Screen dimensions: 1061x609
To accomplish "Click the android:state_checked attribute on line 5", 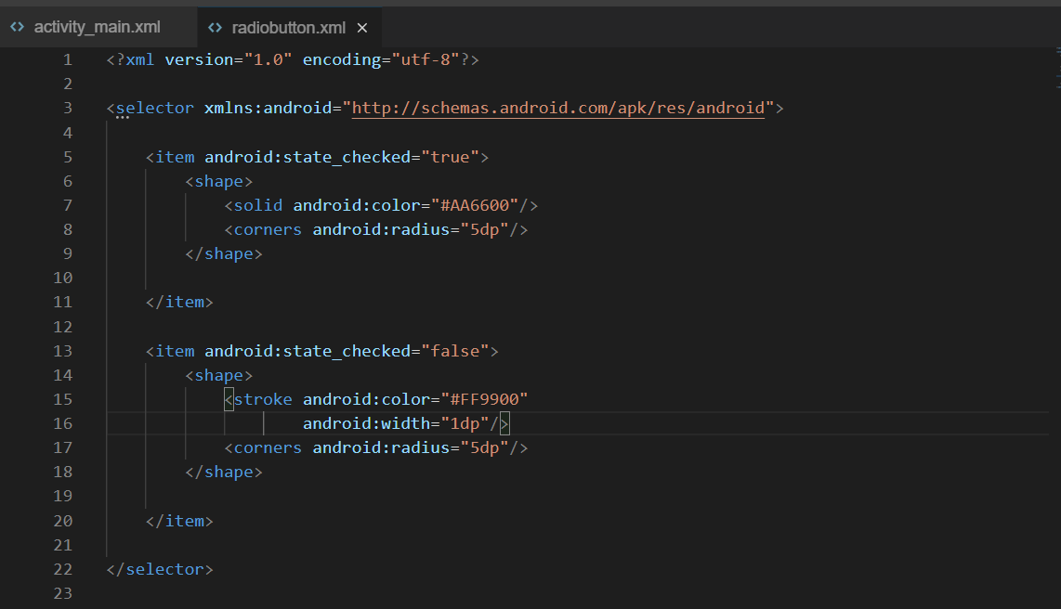I will coord(308,157).
